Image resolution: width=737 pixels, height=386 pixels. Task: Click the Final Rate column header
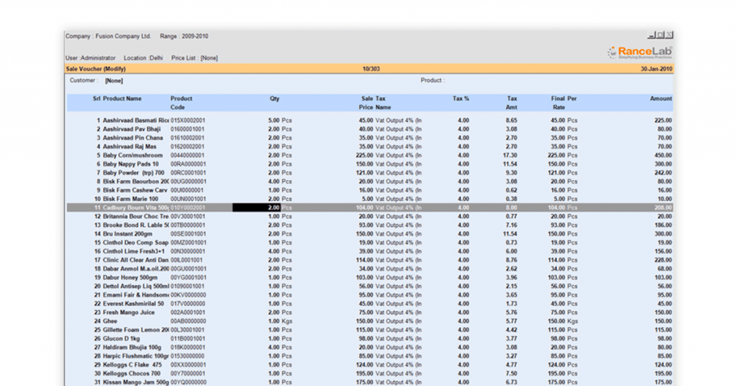pyautogui.click(x=558, y=102)
